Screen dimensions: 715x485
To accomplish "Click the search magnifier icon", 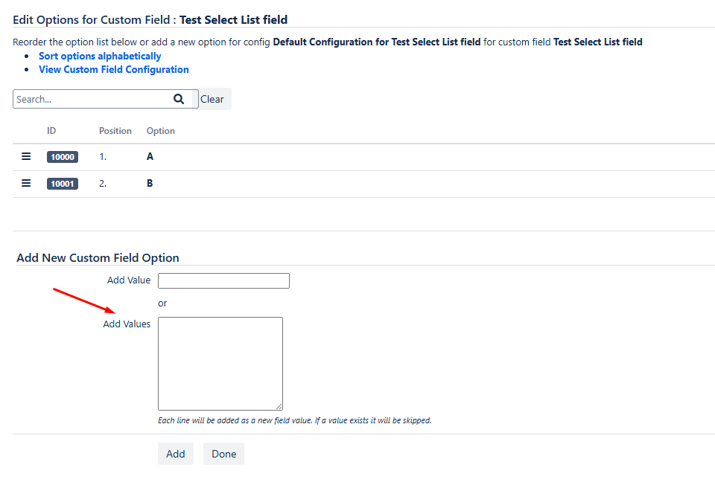I will click(179, 97).
